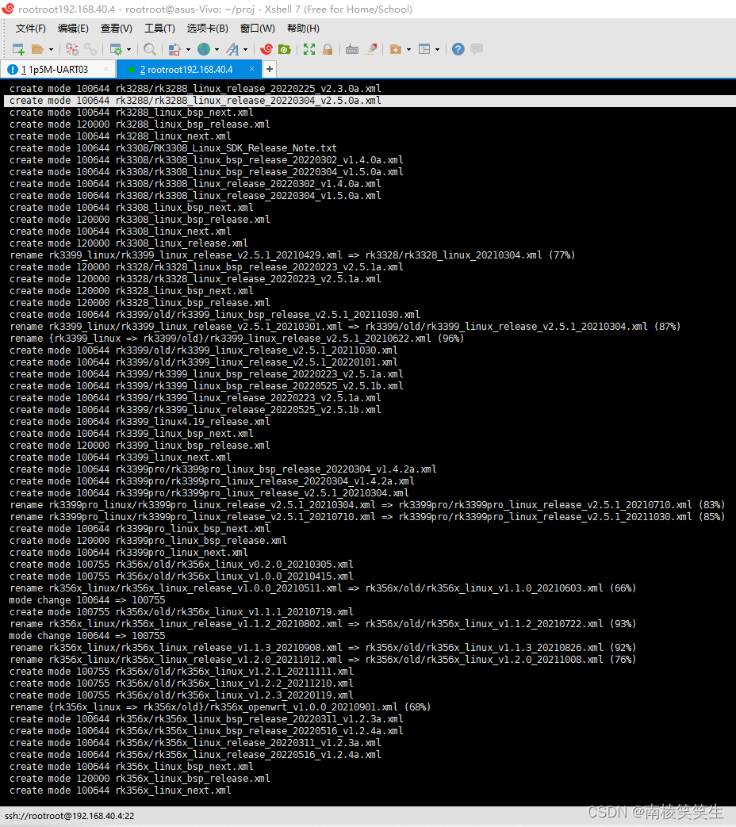Screen dimensions: 736x827
Task: Select the rootroot192.168.40.4 tab
Action: (187, 69)
